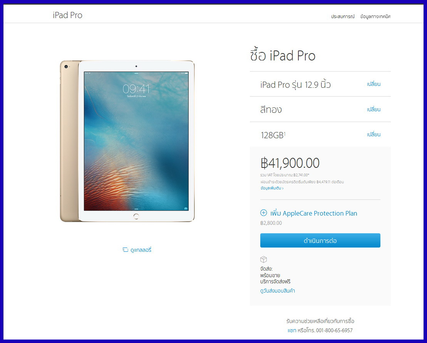Change the 128GB storage option
Image resolution: width=427 pixels, height=343 pixels.
(373, 134)
